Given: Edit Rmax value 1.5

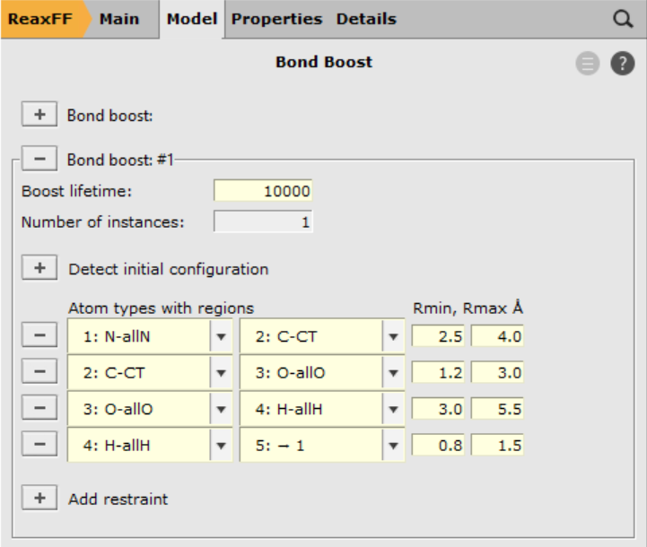Looking at the screenshot, I should pyautogui.click(x=497, y=445).
